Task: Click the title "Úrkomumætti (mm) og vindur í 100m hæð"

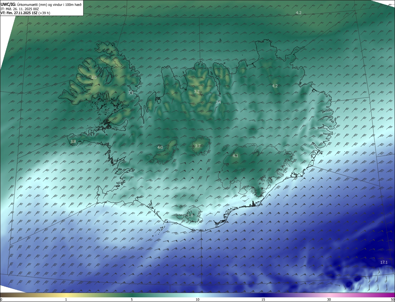Action: pos(49,5)
